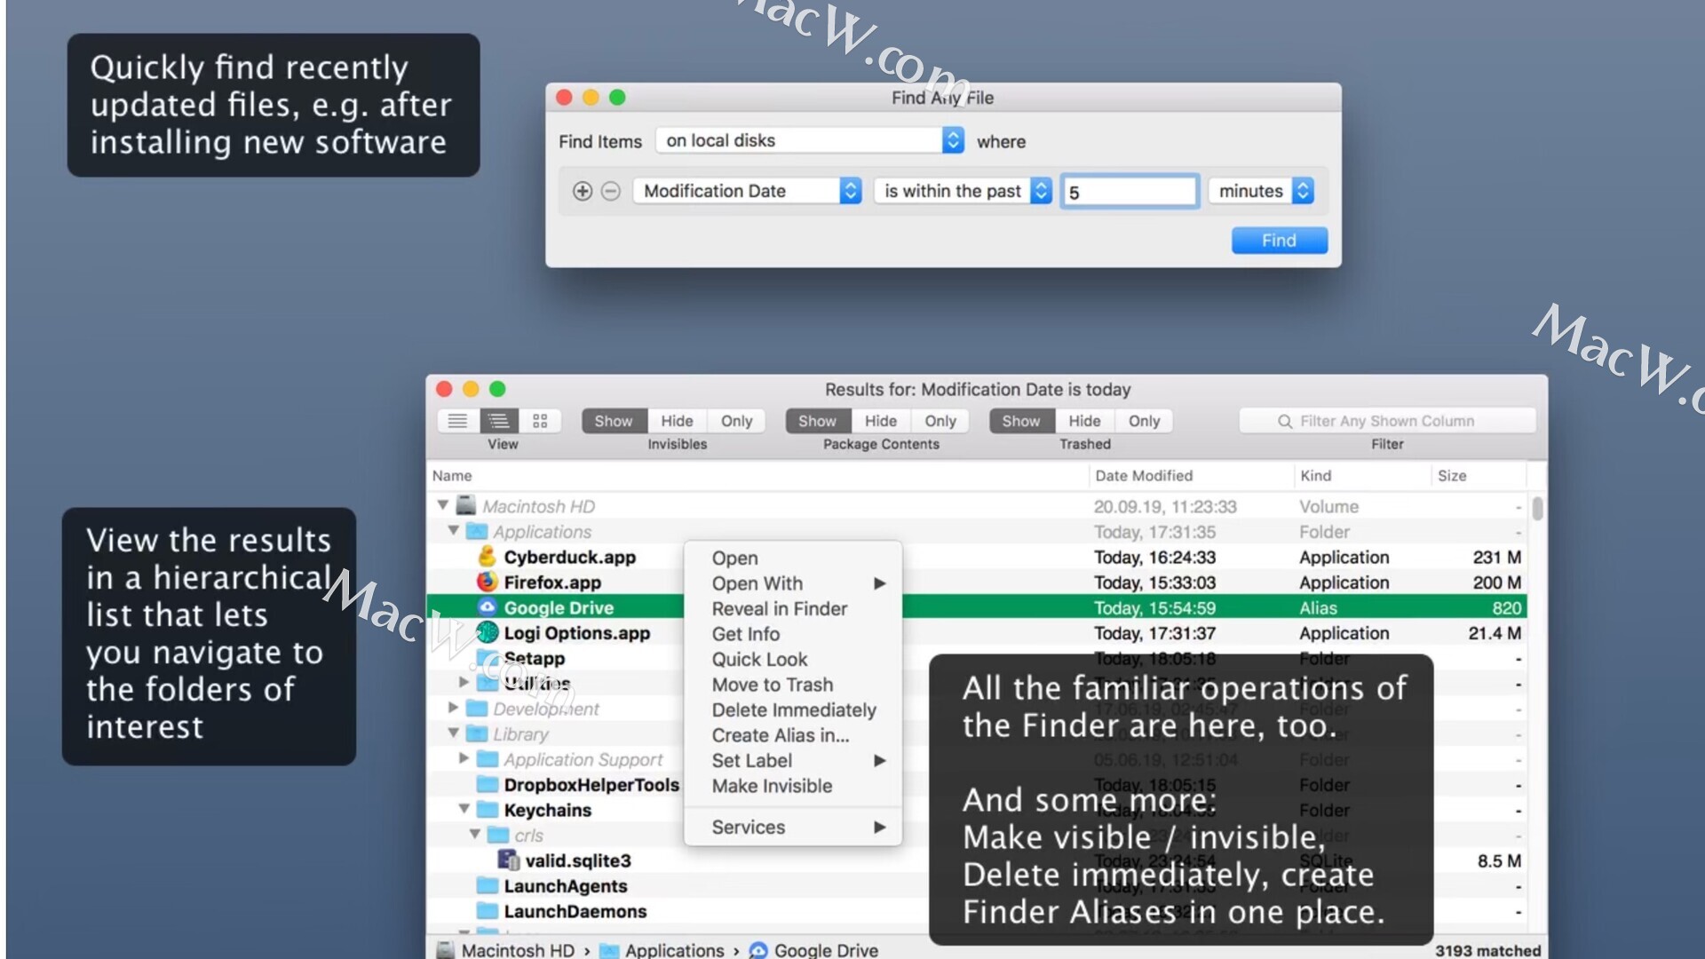Set Trashed to Show

click(x=1021, y=421)
